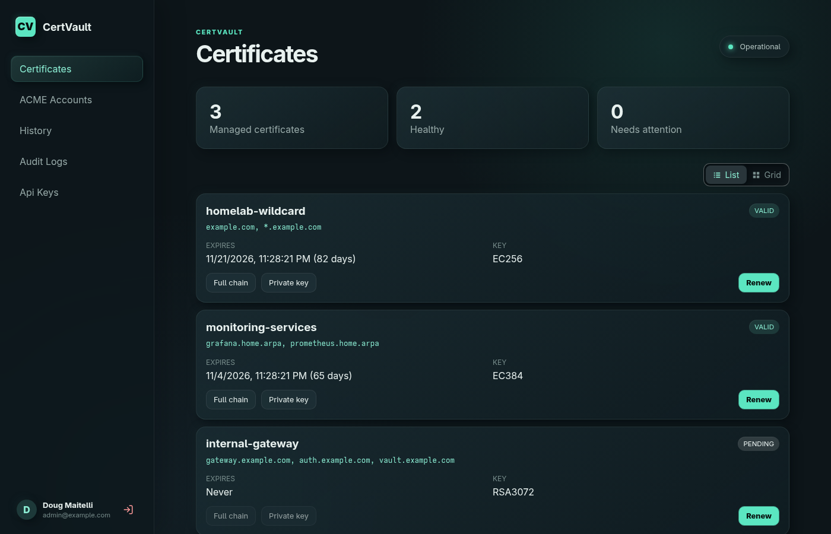This screenshot has height=534, width=831.
Task: Switch to List view
Action: tap(726, 175)
